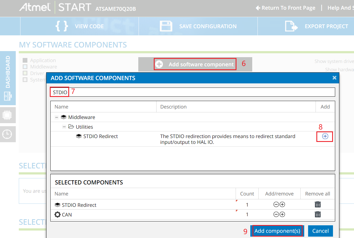Click the Cancel button

(x=320, y=231)
